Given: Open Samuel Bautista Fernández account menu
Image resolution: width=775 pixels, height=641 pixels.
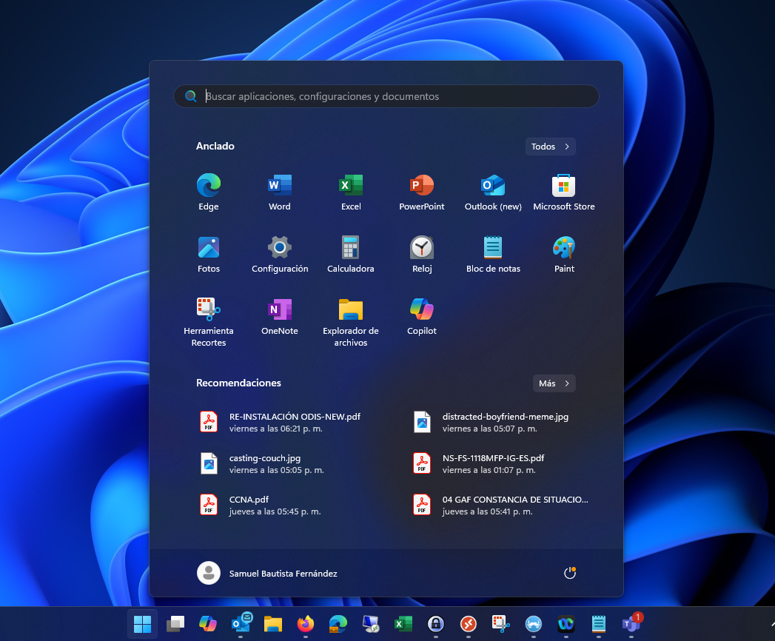Looking at the screenshot, I should [267, 573].
